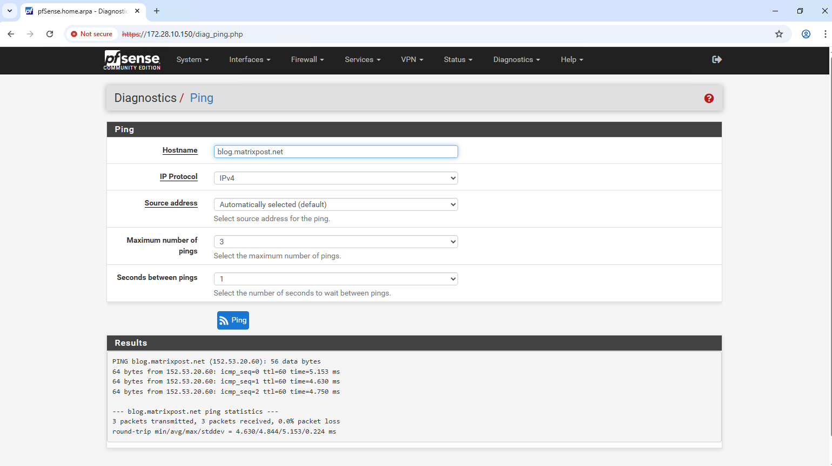Screen dimensions: 832x466
Task: Go back using the browser back arrow
Action: [11, 34]
